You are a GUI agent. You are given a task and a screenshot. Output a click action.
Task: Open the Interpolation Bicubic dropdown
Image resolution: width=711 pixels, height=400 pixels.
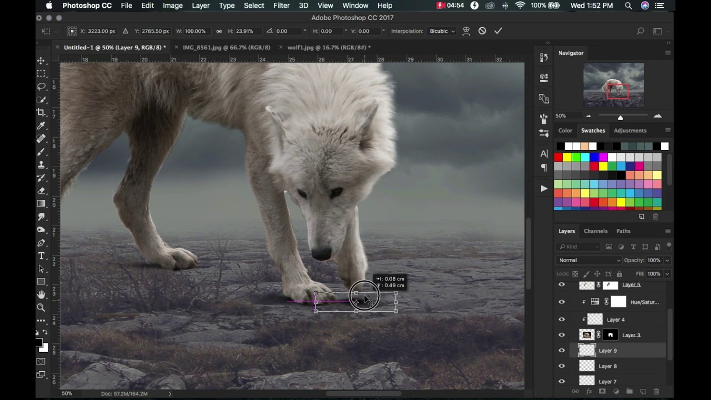tap(442, 31)
